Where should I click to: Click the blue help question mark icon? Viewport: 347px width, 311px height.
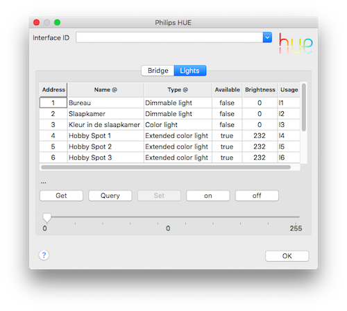[44, 255]
